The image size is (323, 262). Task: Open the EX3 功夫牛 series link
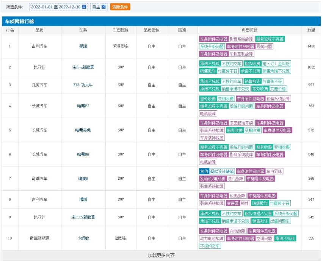coord(83,85)
